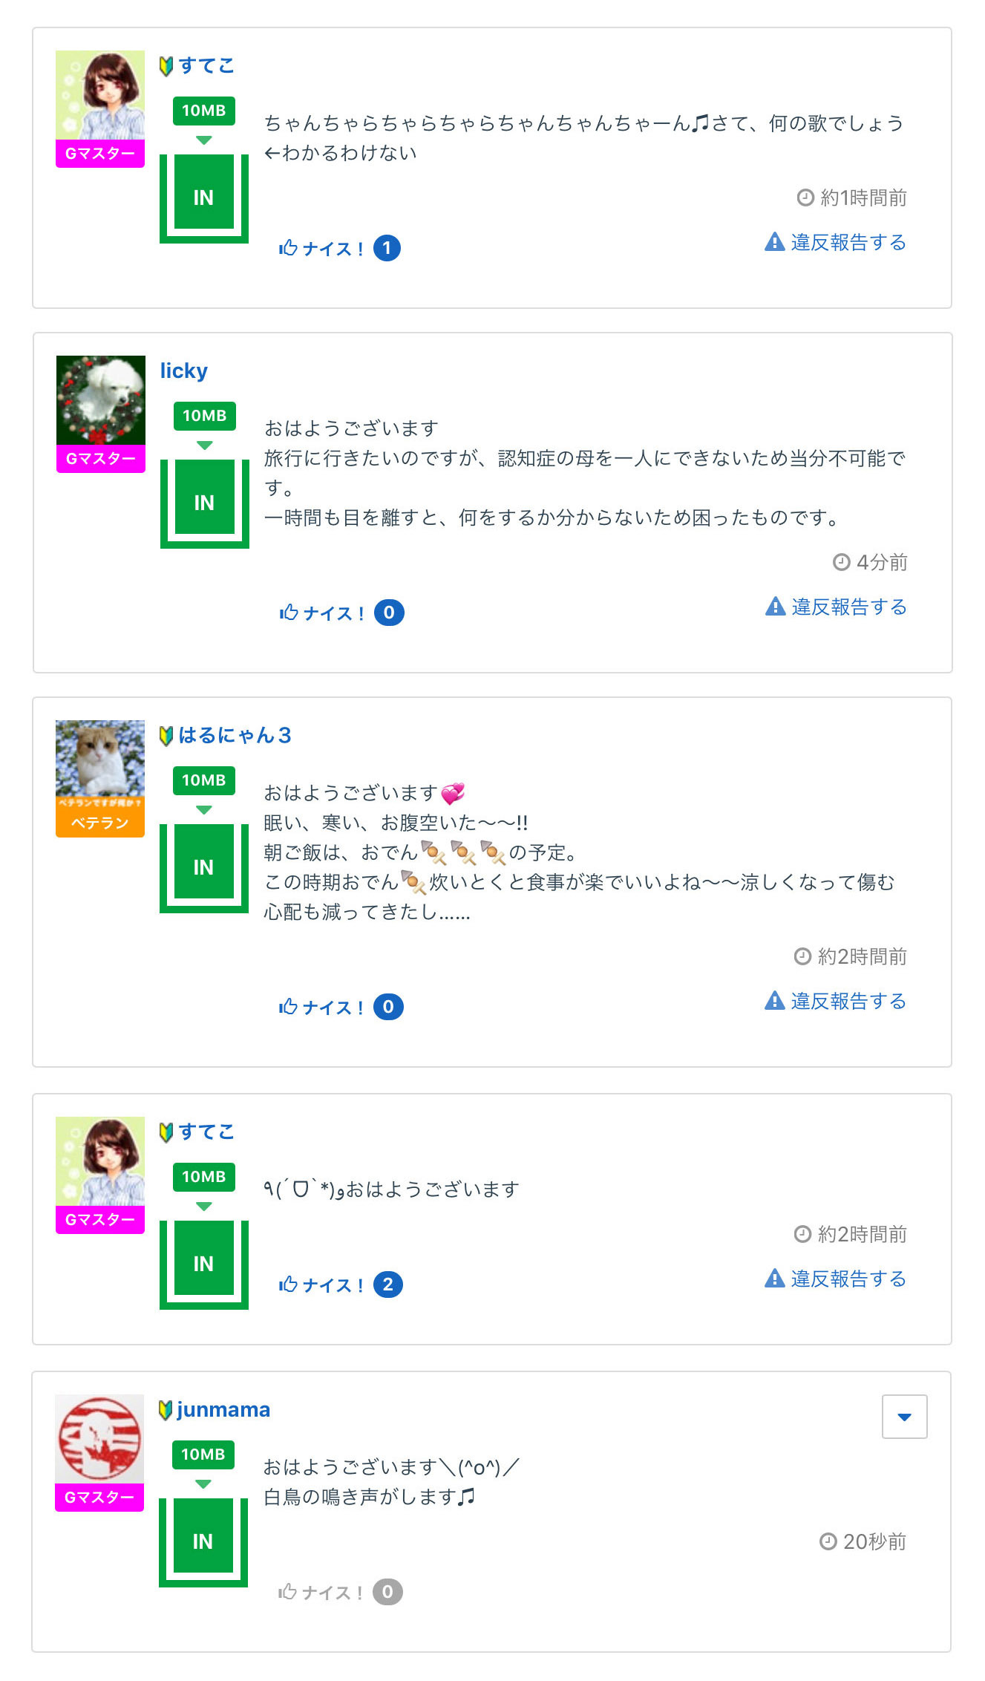985x1681 pixels.
Task: Open はるにゃん3's profile name link
Action: point(235,735)
